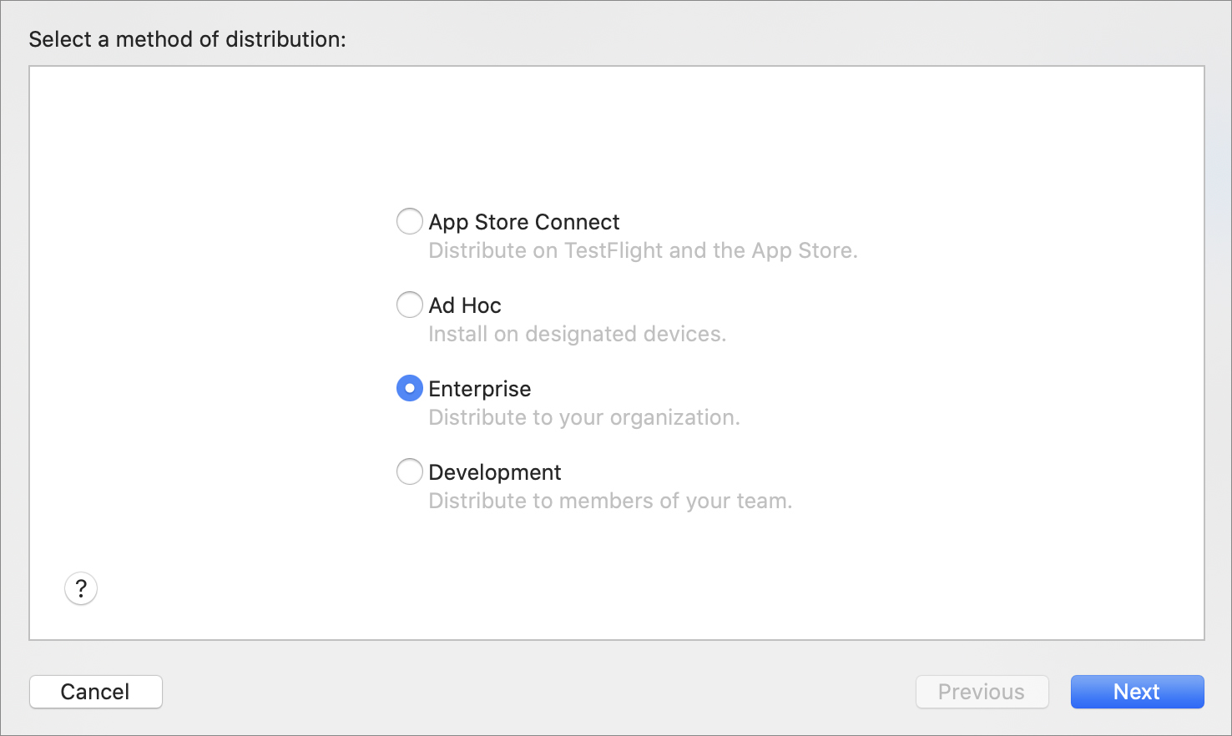The height and width of the screenshot is (736, 1232).
Task: Go back with the Previous button
Action: tap(982, 692)
